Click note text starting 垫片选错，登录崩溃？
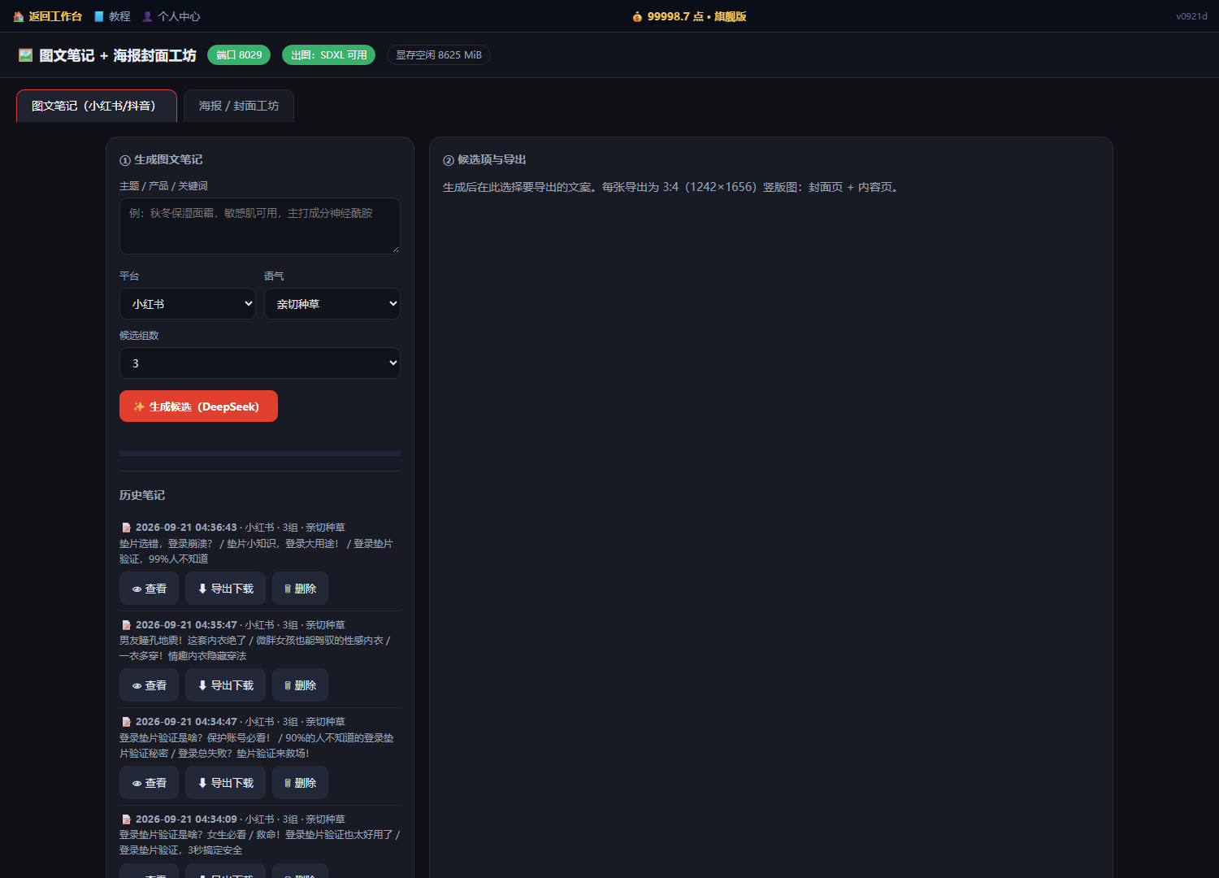1219x878 pixels. click(x=256, y=551)
